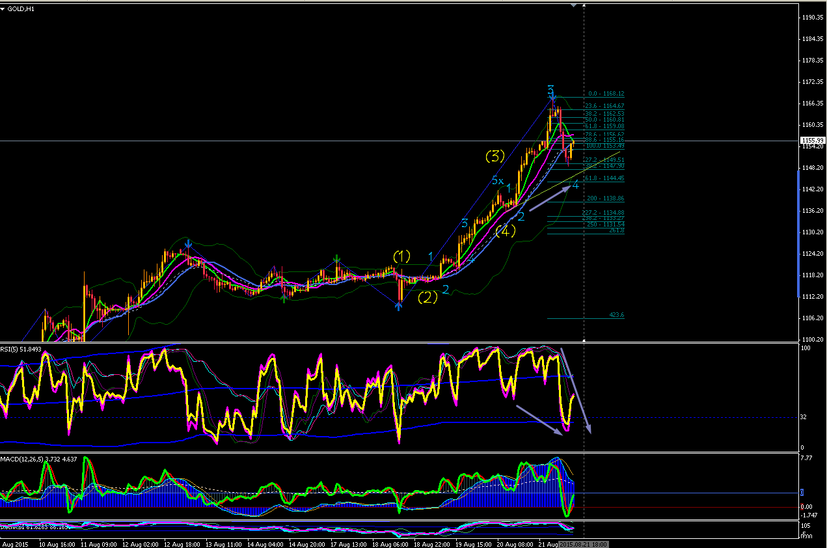827x548 pixels.
Task: Click RSI scale level 32
Action: (x=805, y=417)
